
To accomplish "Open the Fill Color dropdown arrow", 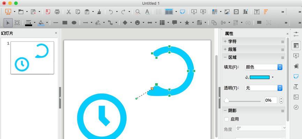I will click(47, 23).
